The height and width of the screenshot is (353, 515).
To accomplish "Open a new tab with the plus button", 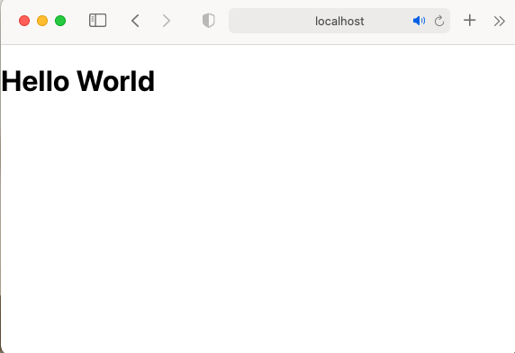I will (469, 21).
